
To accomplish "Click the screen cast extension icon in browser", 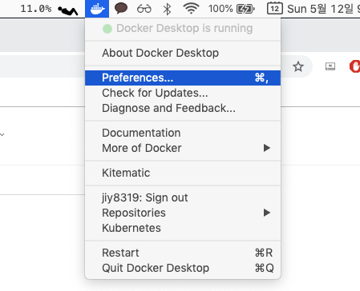I will tap(330, 66).
